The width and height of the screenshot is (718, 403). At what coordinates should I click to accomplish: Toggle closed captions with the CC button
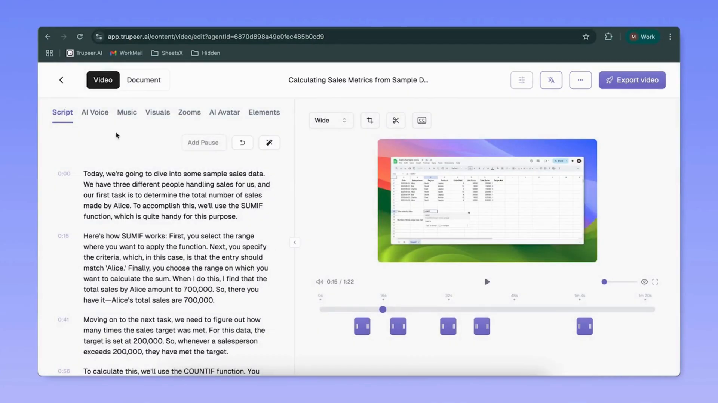(421, 120)
